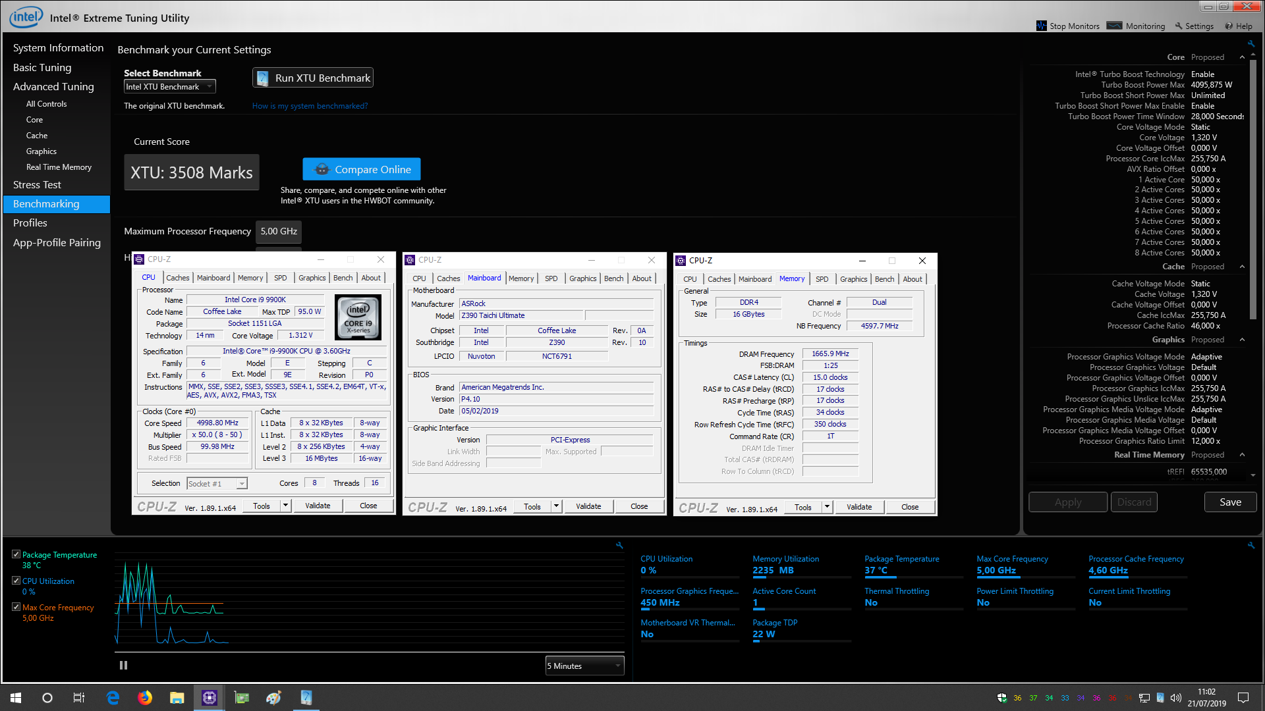Click Validate in CPU-Z Memory window
This screenshot has width=1265, height=711.
[859, 507]
